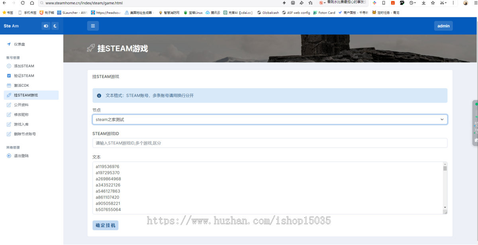Click the share arrow icon in the address bar
478x245 pixels.
coord(302,3)
